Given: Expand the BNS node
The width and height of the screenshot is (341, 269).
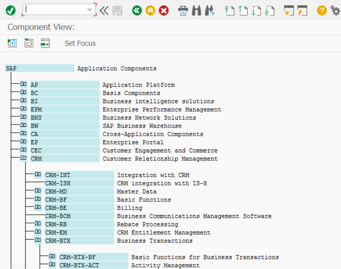Looking at the screenshot, I should click(23, 117).
